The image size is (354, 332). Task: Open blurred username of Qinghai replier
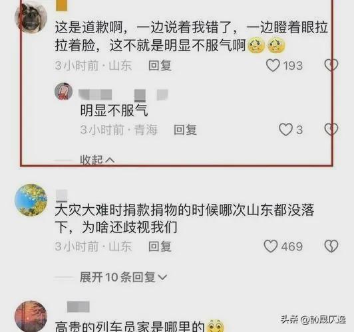pyautogui.click(x=123, y=94)
